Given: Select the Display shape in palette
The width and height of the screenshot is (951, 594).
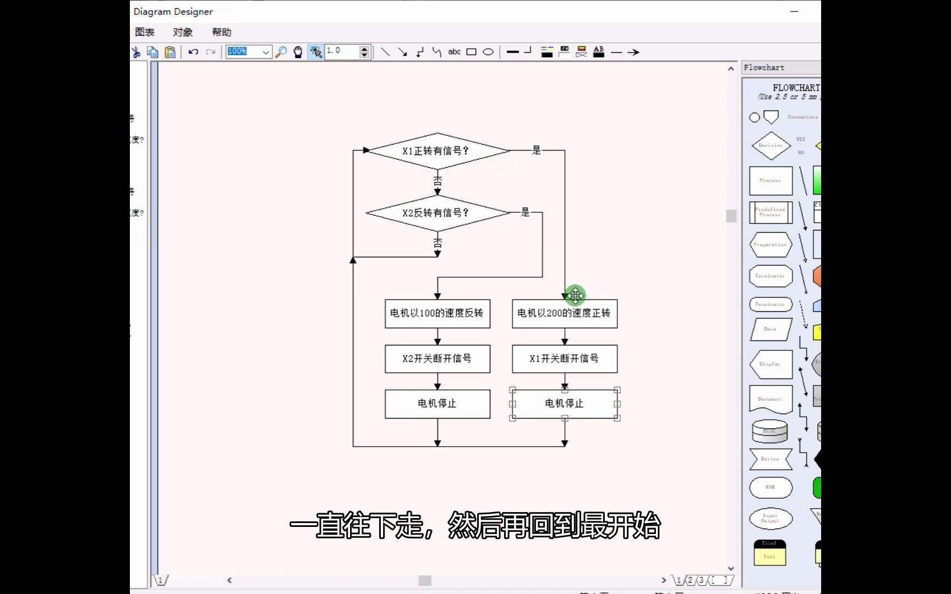Looking at the screenshot, I should (x=770, y=364).
